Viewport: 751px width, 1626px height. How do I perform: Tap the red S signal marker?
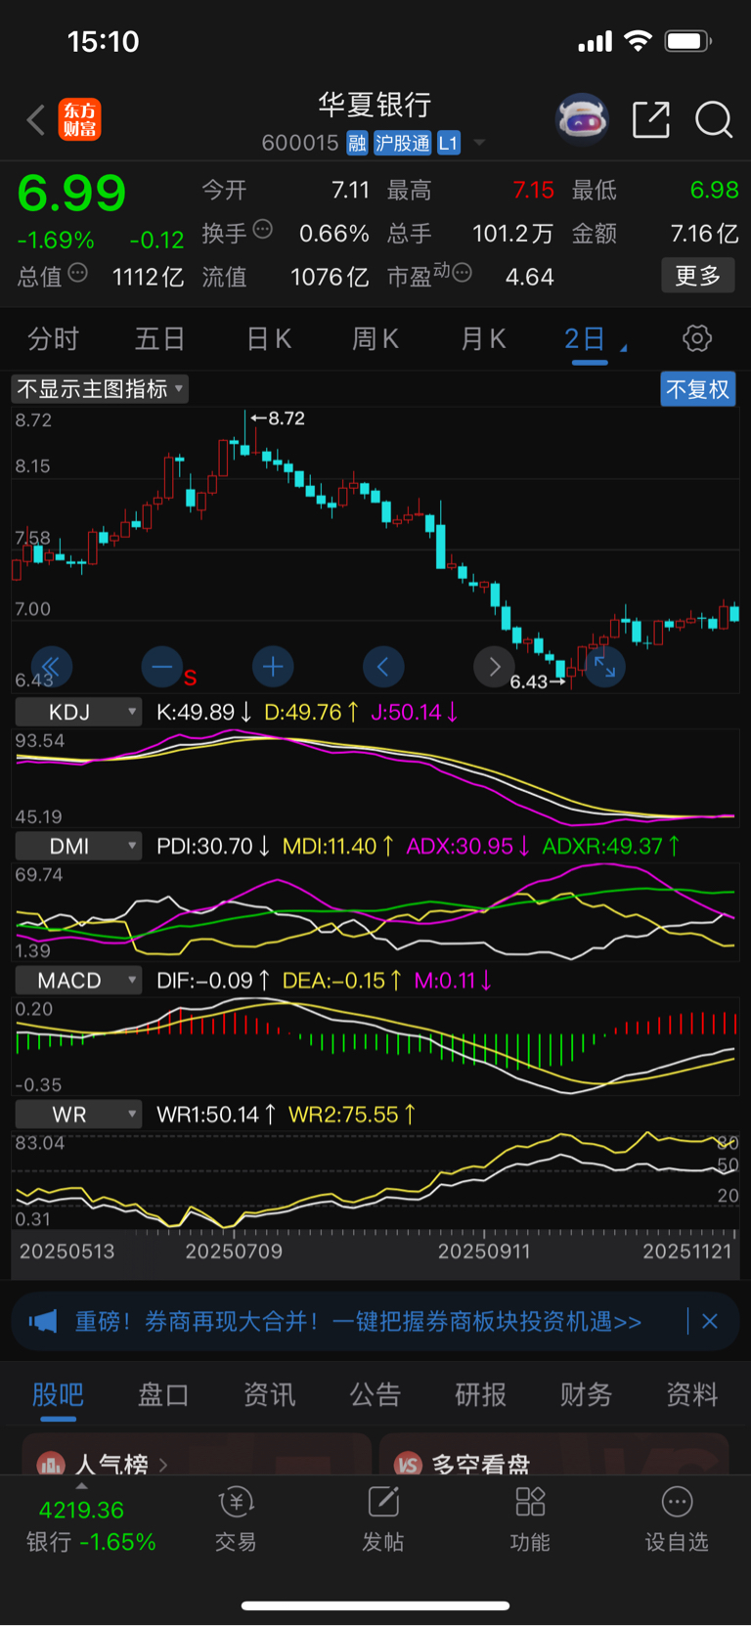(x=191, y=678)
